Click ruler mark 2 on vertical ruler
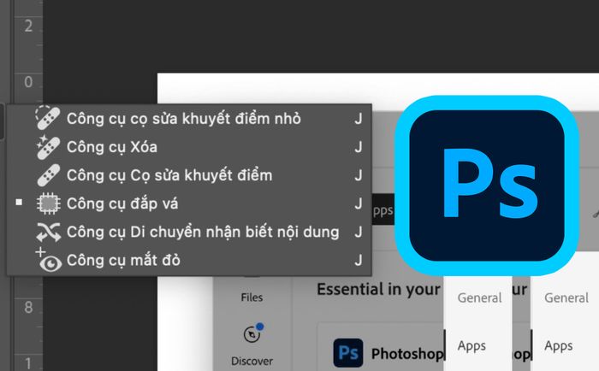The height and width of the screenshot is (371, 599). pyautogui.click(x=28, y=26)
